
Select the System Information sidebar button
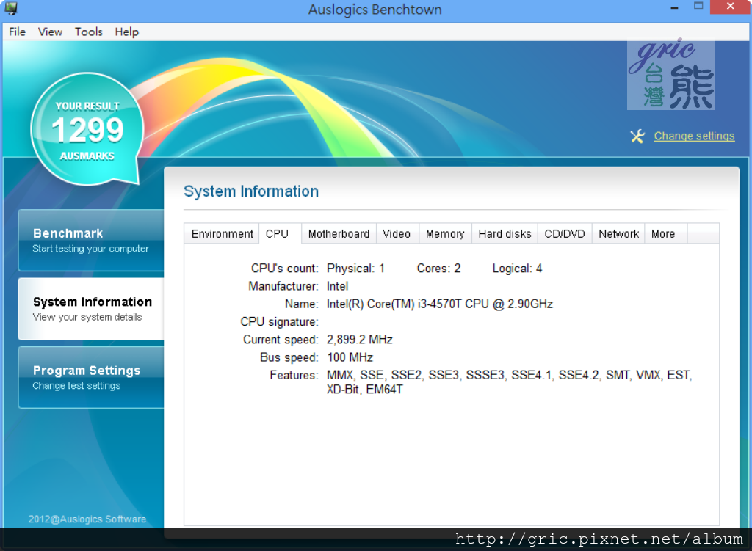[91, 309]
